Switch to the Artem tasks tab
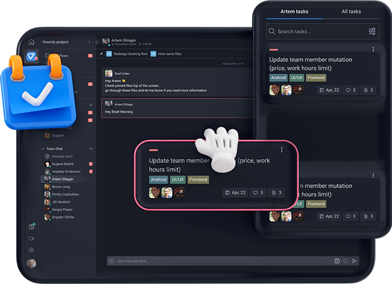Viewport: 392px width, 284px height. tap(294, 12)
